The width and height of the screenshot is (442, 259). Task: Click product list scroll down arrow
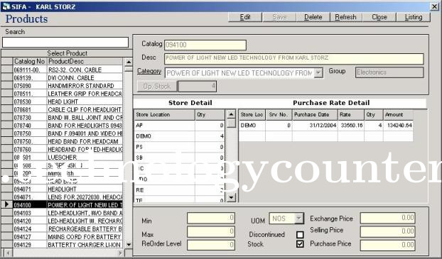point(129,244)
